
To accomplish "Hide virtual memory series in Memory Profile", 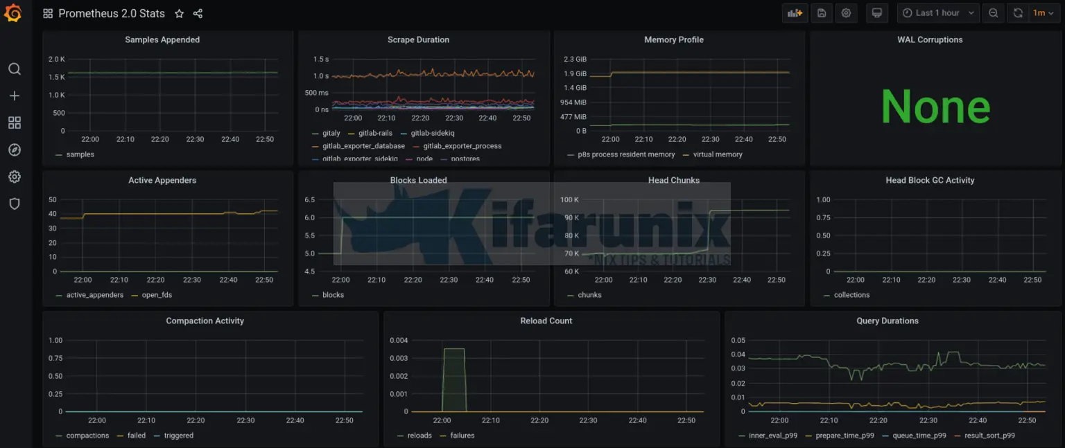I will [717, 154].
